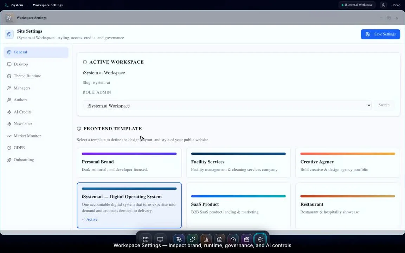Click the iSystem.ai Workspace status pill
Screen dimensions: 405x253
(x=357, y=5)
